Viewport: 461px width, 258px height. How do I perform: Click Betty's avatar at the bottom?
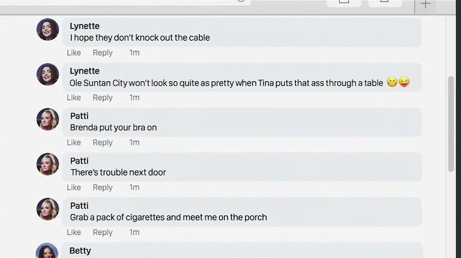(47, 252)
